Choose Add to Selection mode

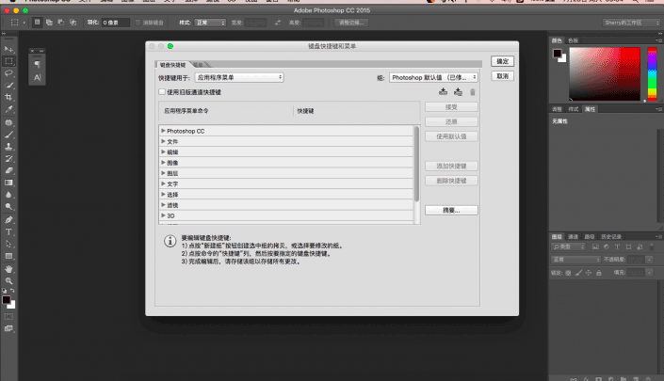(49, 23)
